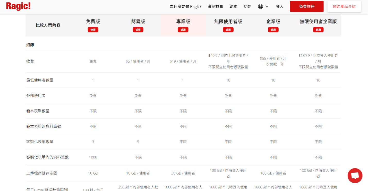Screen dimensions: 368x191
Task: Click the $49.9 同時上線使用者 price text
Action: coord(228,58)
